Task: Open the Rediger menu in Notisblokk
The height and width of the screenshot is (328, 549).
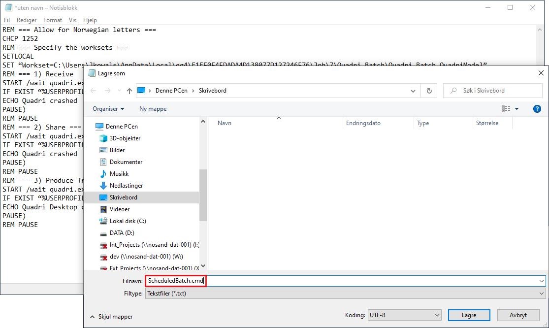Action: [27, 20]
